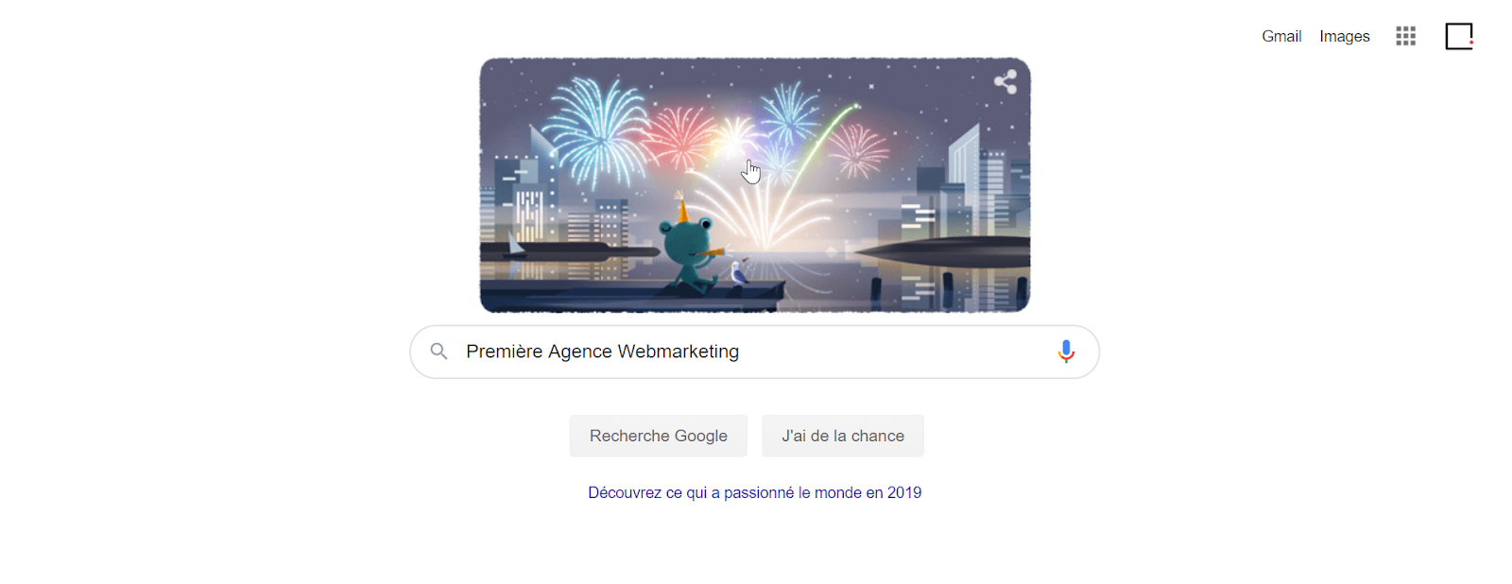Click the small seagull beside the frog
The width and height of the screenshot is (1512, 584).
738,273
